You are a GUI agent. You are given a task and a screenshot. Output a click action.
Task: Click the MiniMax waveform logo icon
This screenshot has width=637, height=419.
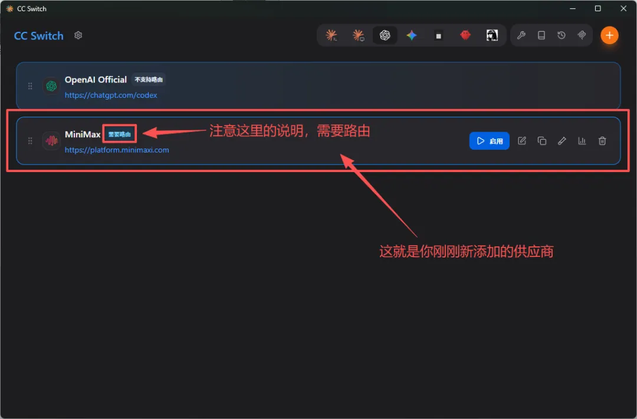(x=51, y=141)
